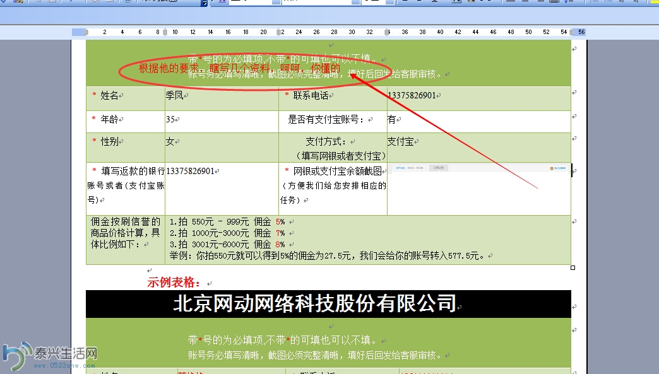Click the table resize handle below the table
Screen dimensions: 659x374
coord(573,267)
